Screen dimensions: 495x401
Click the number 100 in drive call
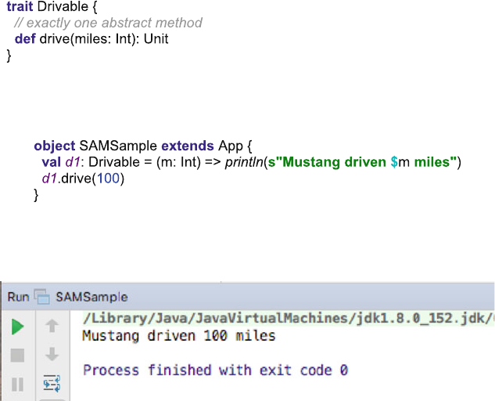pos(108,179)
